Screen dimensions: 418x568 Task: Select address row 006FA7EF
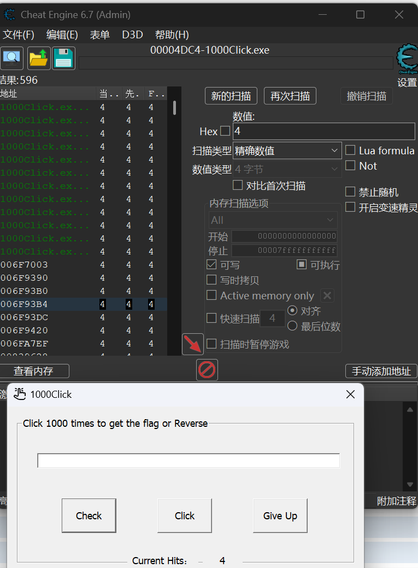pyautogui.click(x=84, y=344)
